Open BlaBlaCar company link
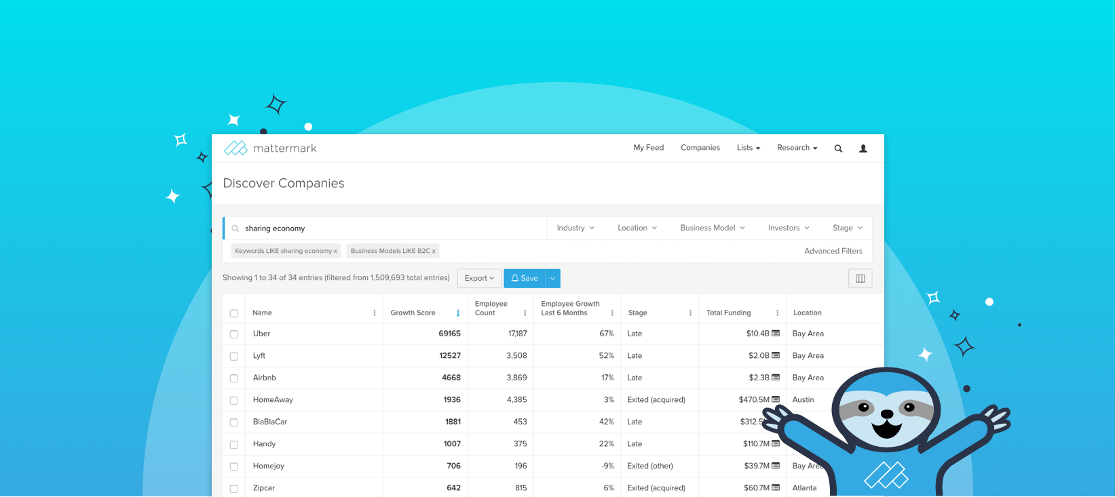1115x497 pixels. coord(270,422)
